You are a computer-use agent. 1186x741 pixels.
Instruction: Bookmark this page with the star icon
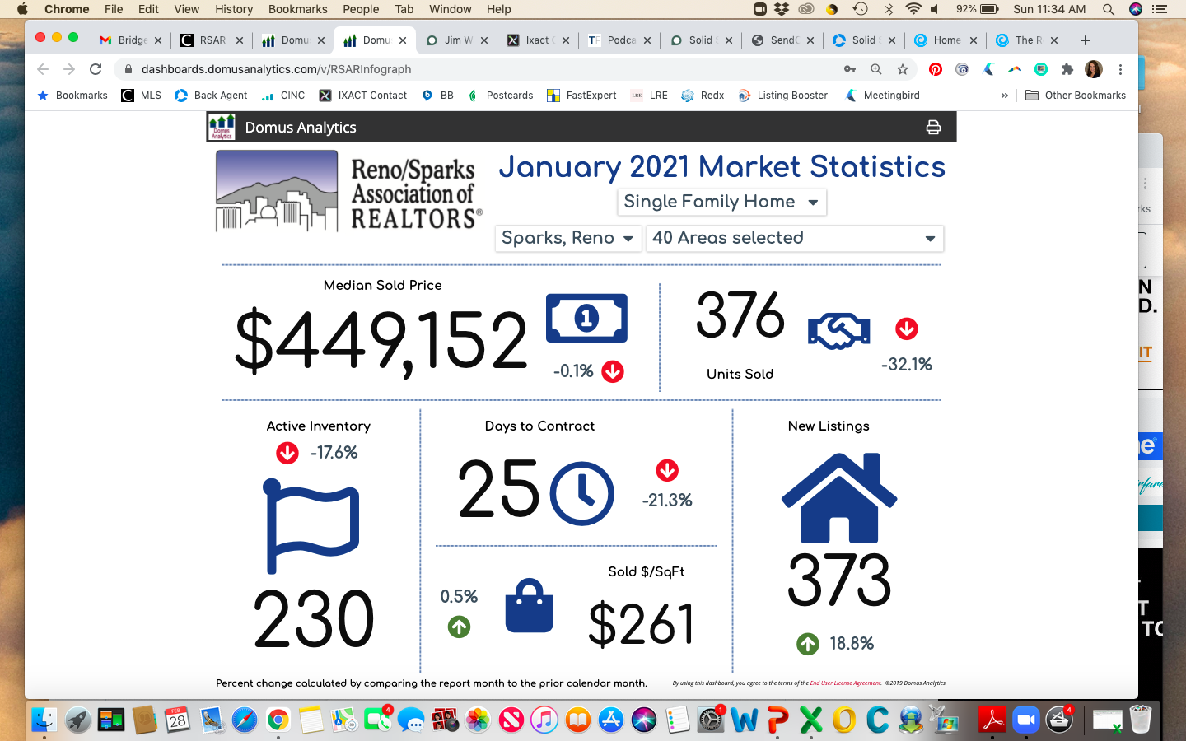pos(903,69)
